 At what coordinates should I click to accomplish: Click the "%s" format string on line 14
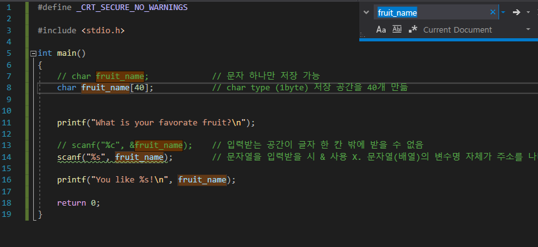point(96,157)
